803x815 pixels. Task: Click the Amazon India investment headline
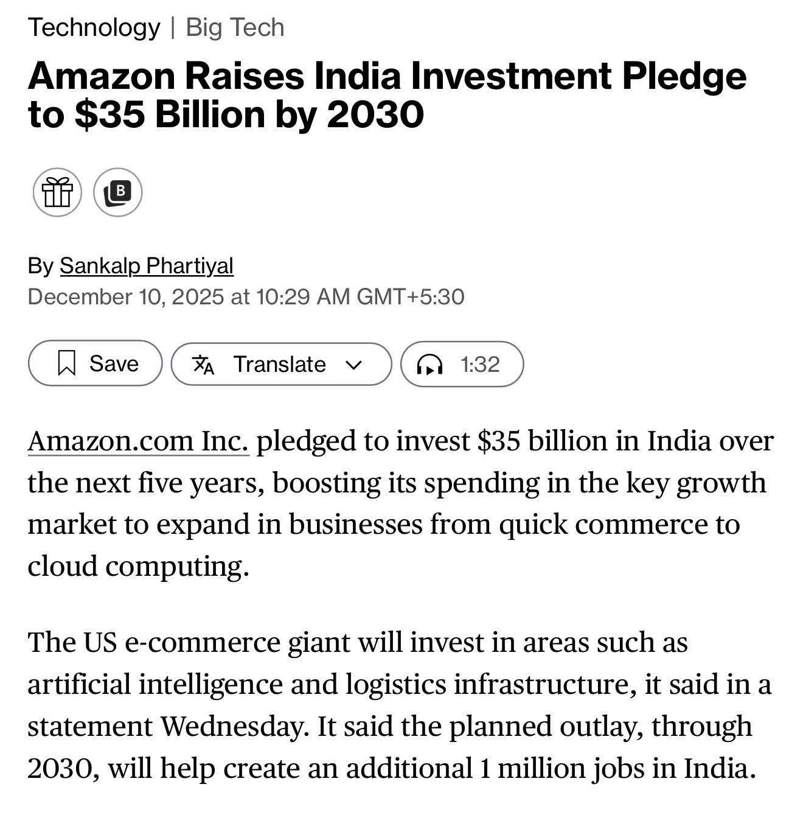387,94
